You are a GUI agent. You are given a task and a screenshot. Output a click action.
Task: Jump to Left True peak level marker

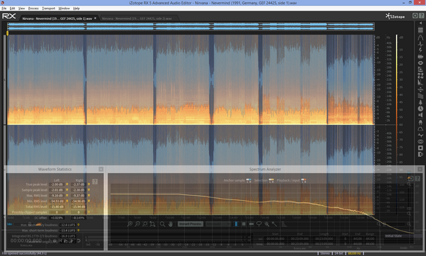(67, 184)
